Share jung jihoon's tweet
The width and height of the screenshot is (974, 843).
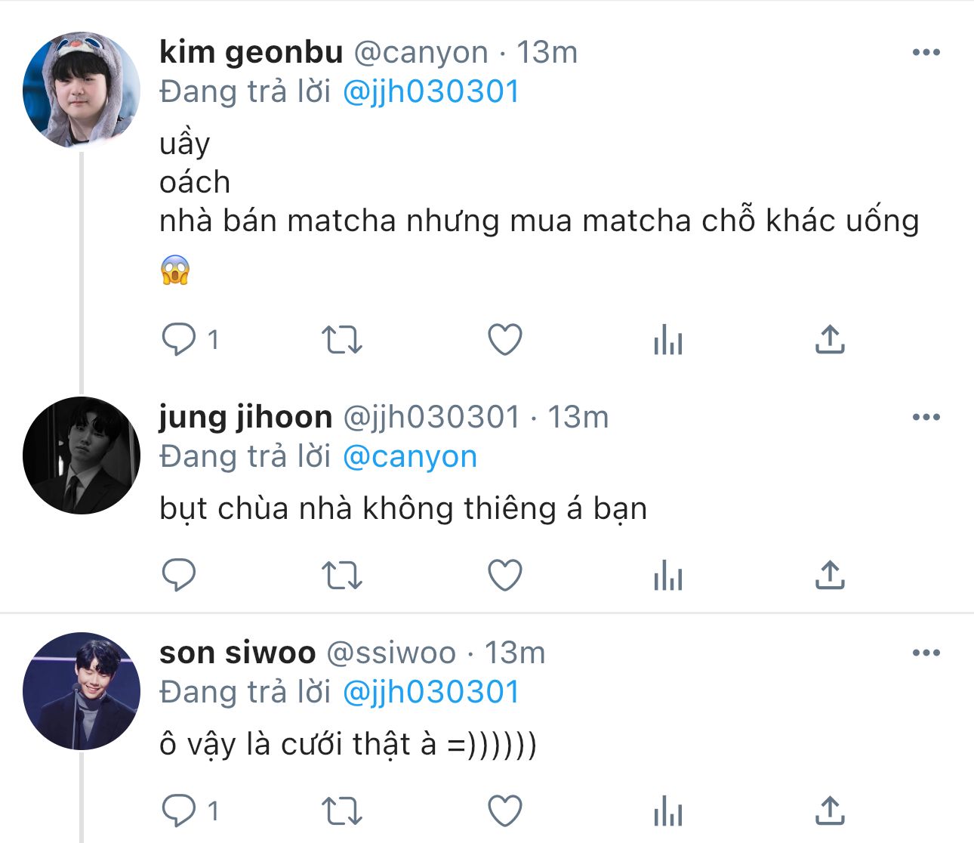(x=830, y=575)
